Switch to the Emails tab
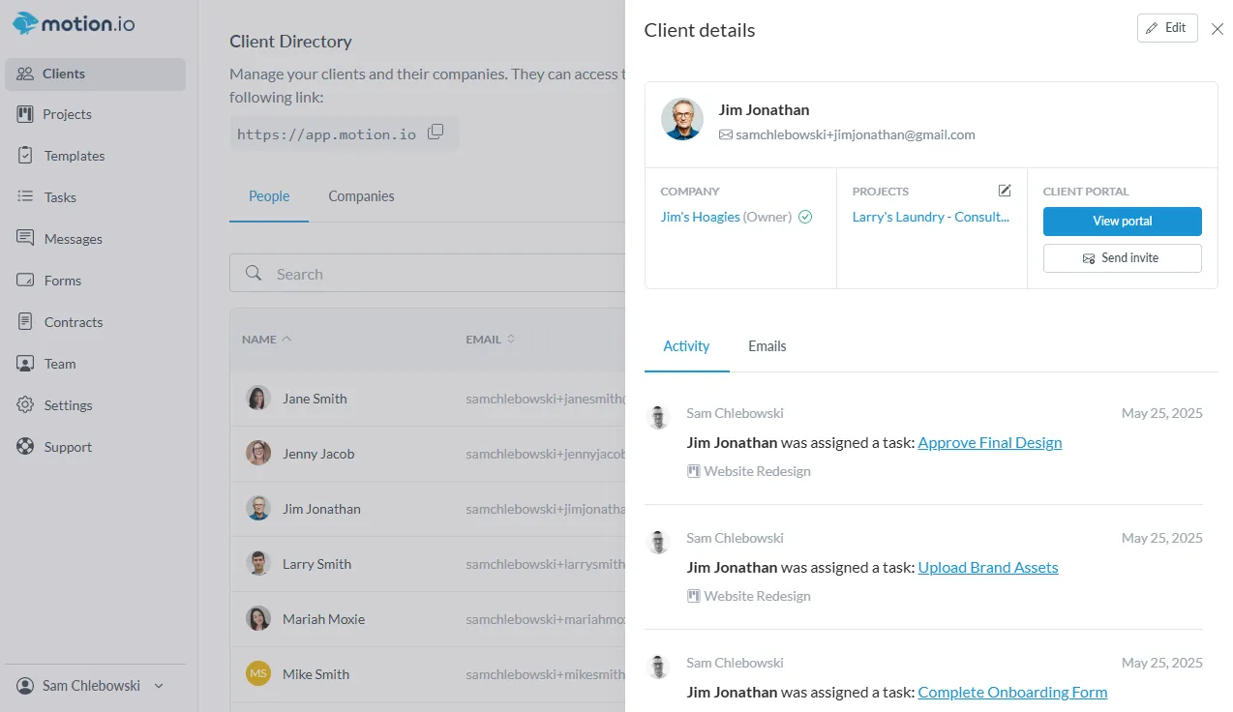Viewport: 1233px width, 712px height. [767, 346]
